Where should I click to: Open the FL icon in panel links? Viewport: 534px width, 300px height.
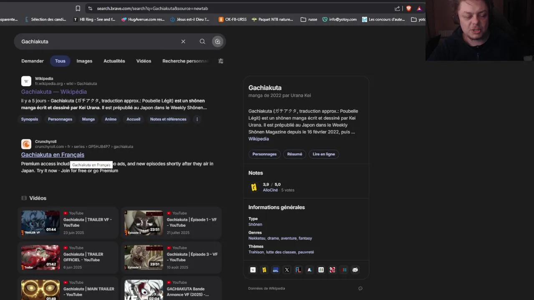click(x=298, y=270)
